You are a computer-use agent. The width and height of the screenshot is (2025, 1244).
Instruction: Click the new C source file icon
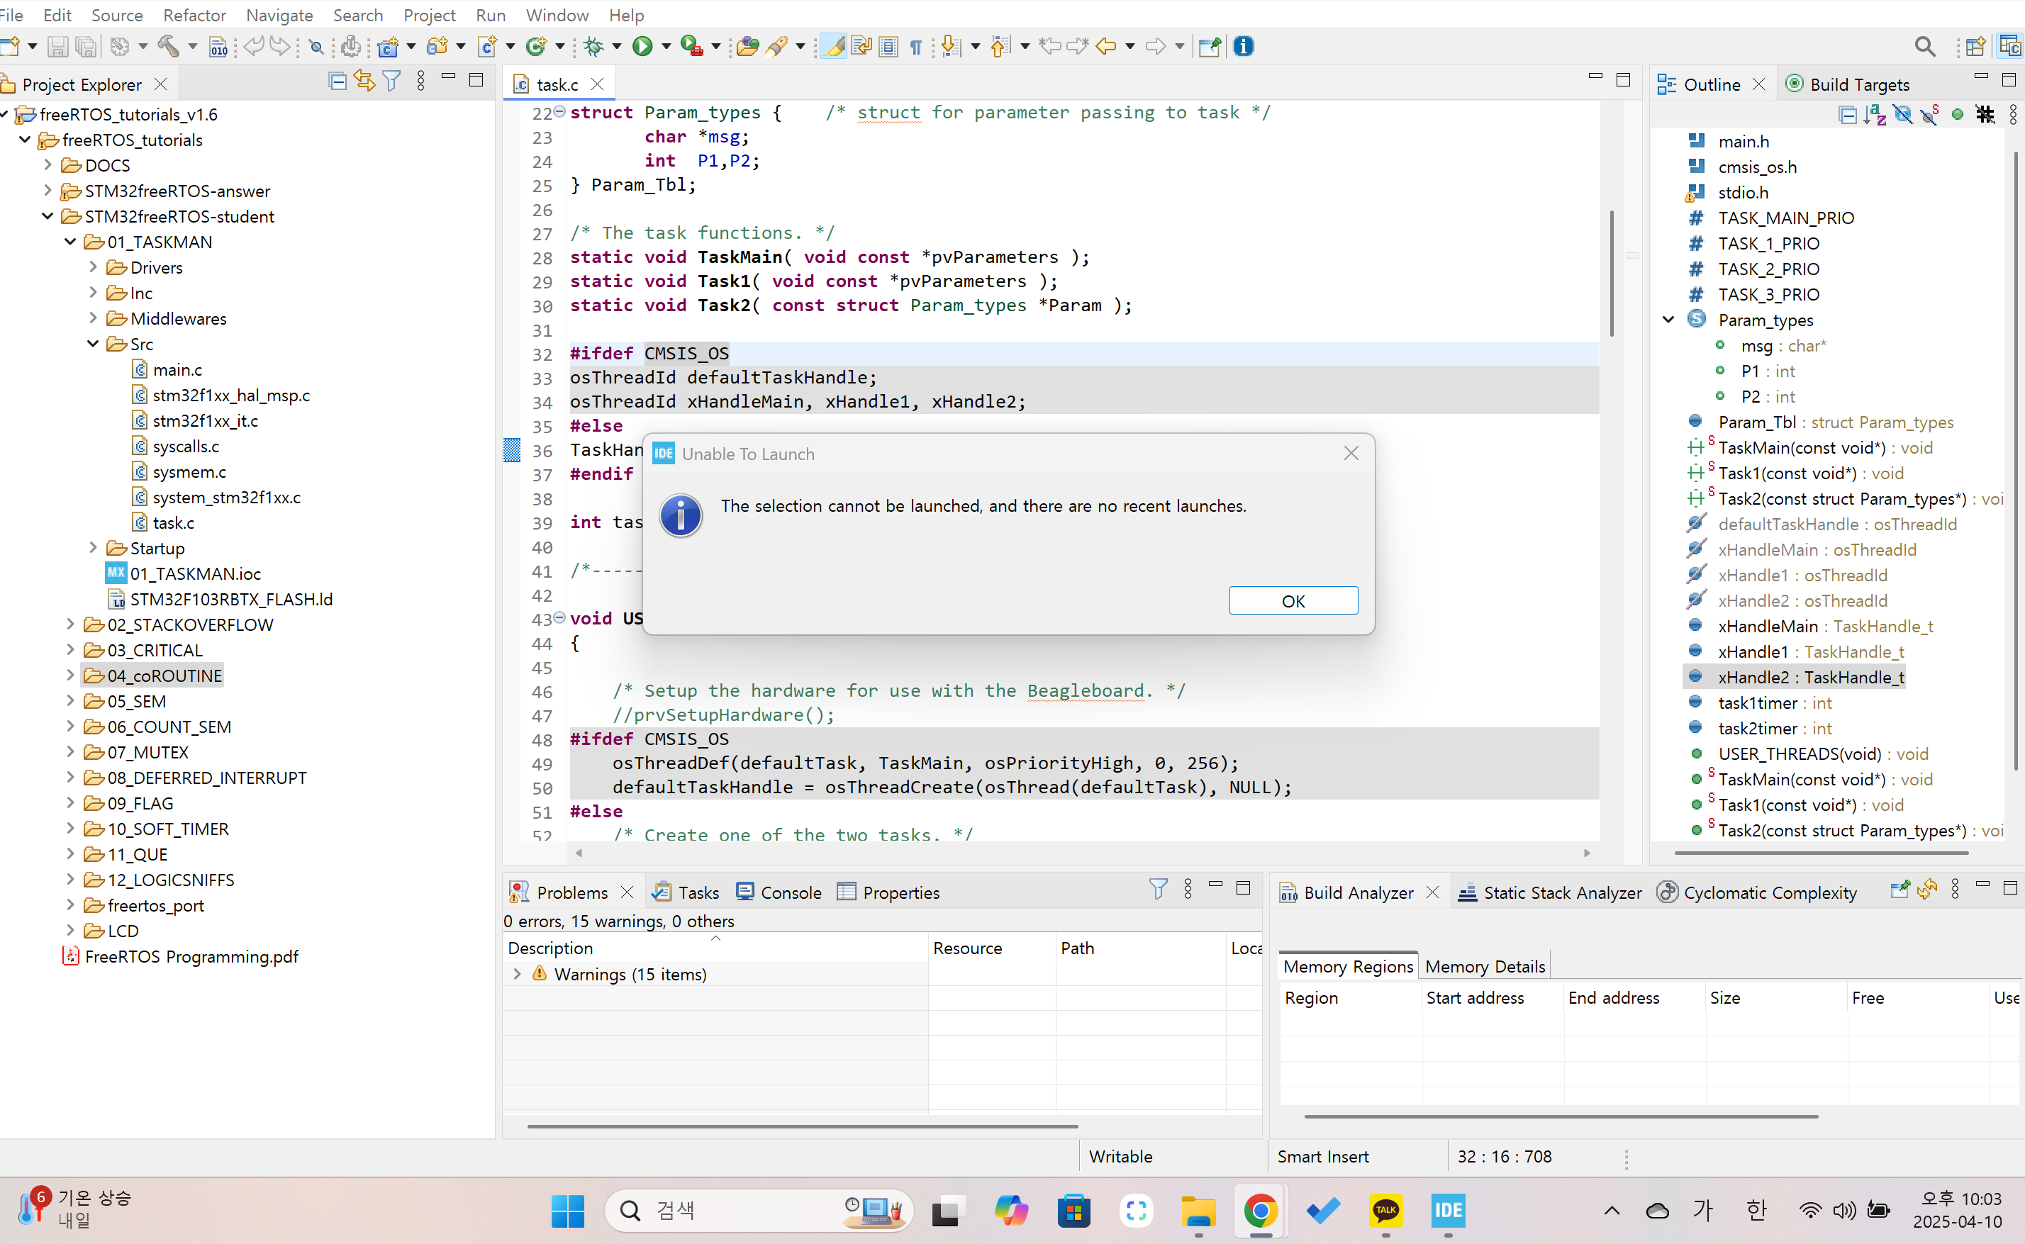[x=487, y=47]
